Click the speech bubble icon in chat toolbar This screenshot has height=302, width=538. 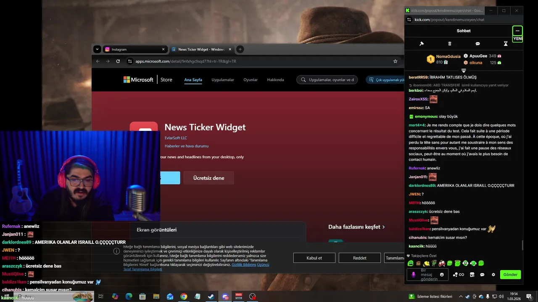(477, 44)
